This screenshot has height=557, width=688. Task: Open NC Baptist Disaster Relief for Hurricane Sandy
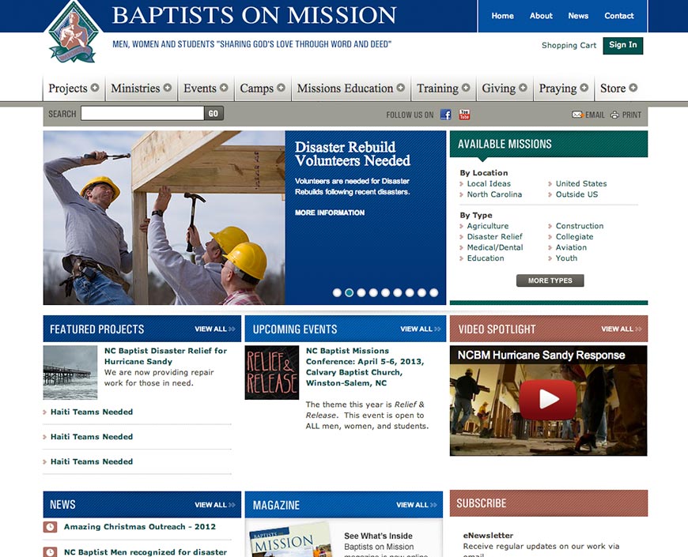point(166,356)
